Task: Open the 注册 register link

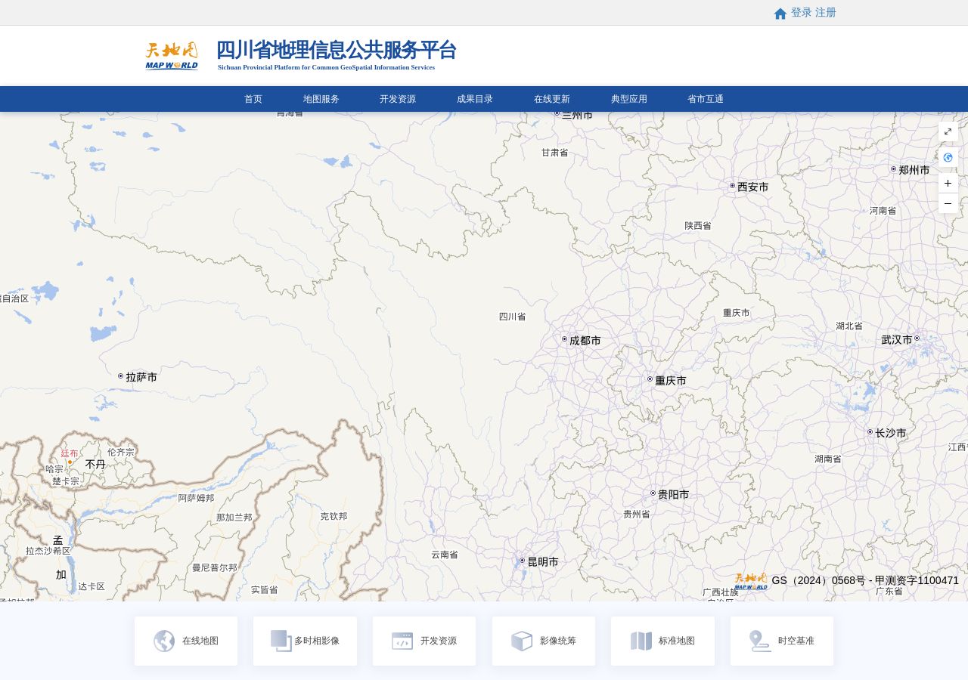Action: 826,13
